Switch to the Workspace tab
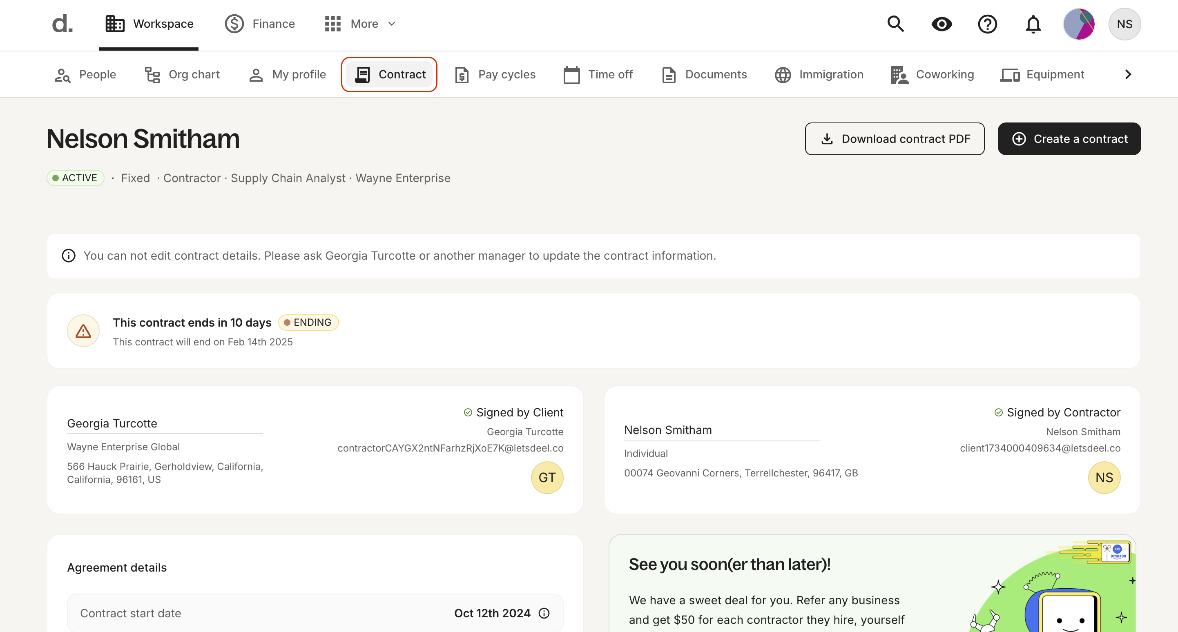Viewport: 1178px width, 632px height. click(x=149, y=24)
